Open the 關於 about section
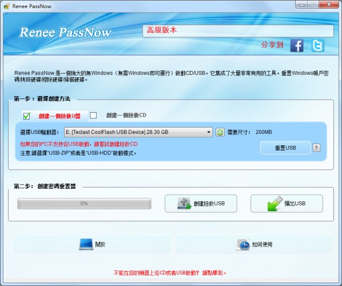The image size is (342, 286). click(92, 244)
